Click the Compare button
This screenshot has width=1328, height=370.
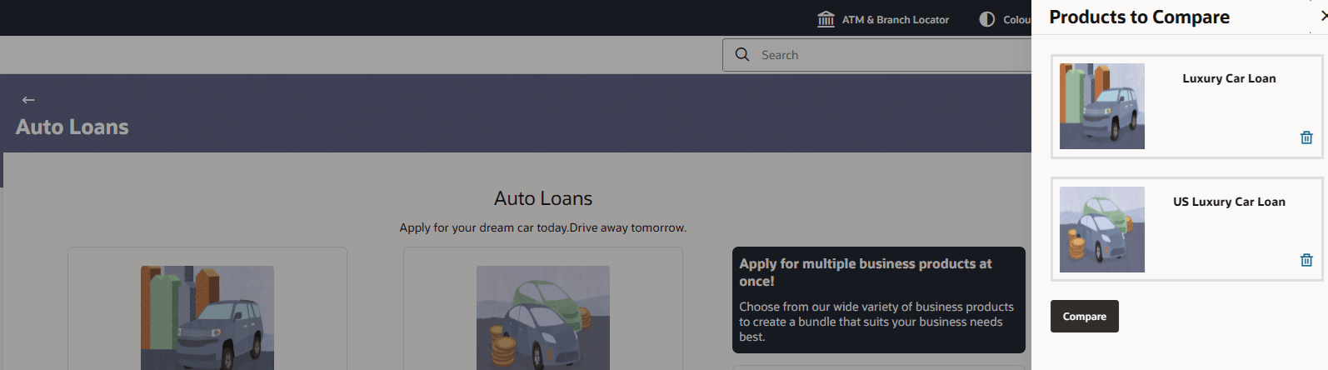pos(1085,317)
